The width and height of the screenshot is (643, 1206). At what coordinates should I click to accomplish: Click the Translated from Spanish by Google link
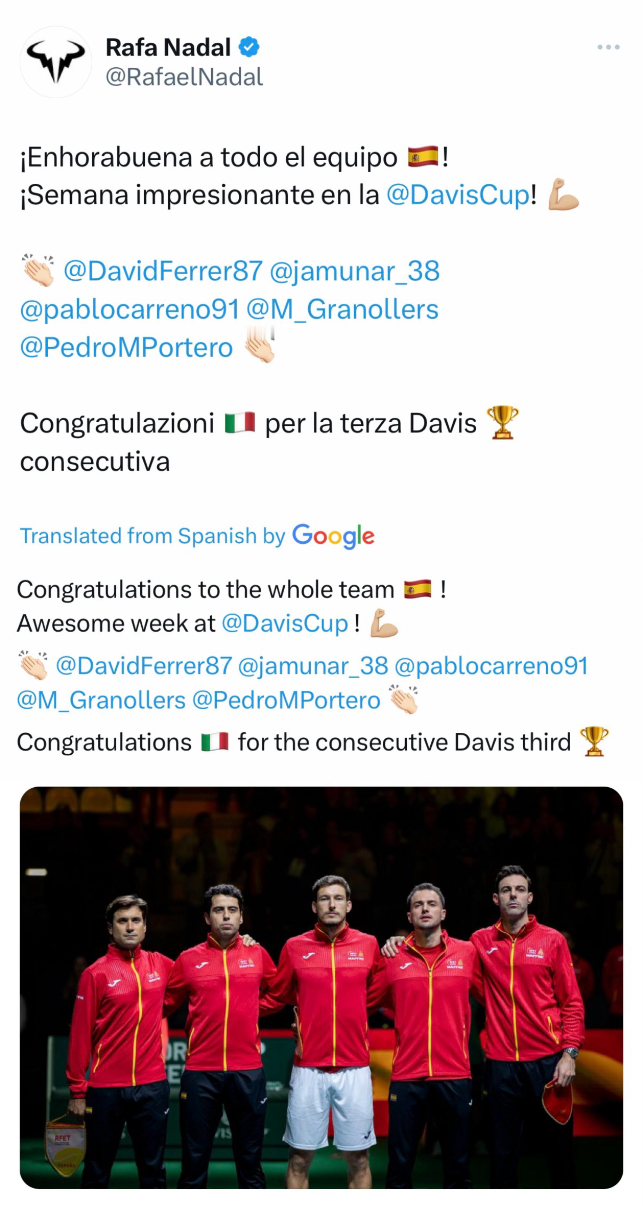(x=197, y=536)
